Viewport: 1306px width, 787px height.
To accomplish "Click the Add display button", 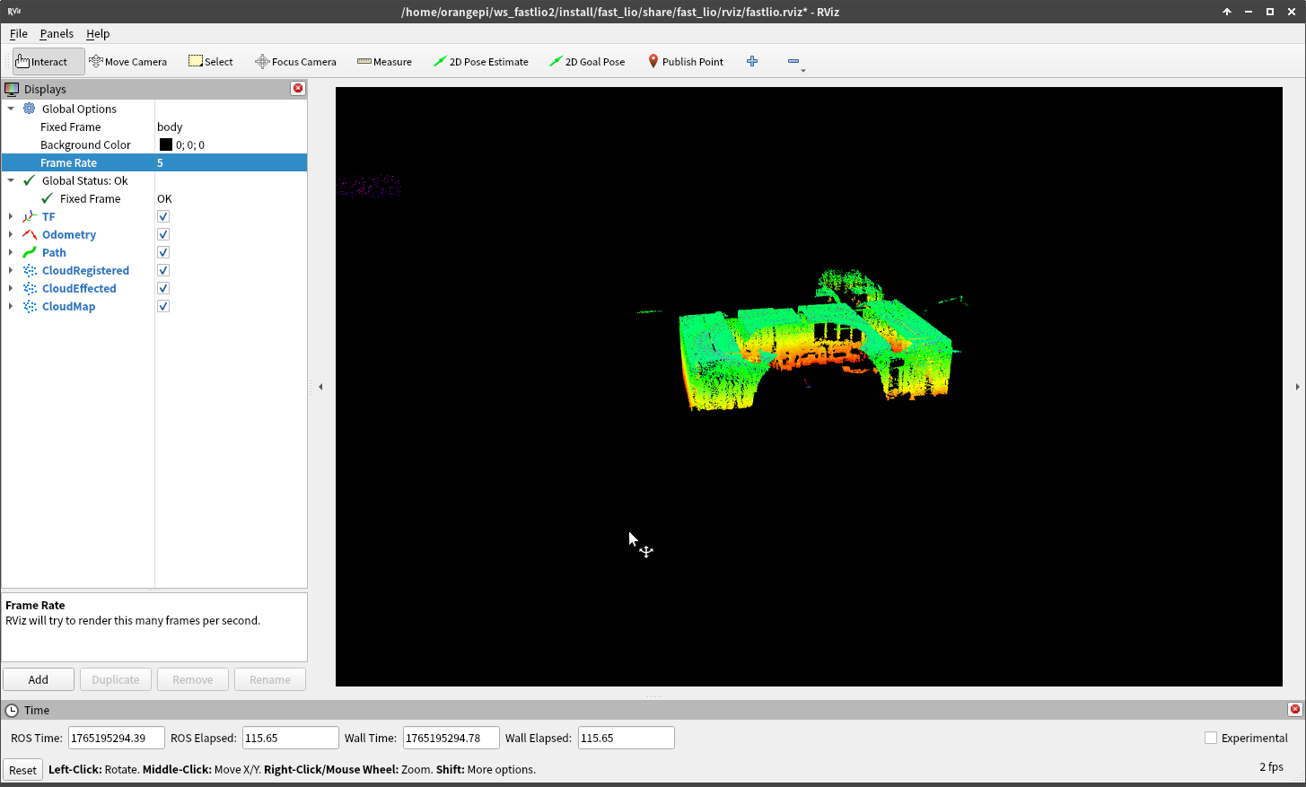I will [x=39, y=679].
